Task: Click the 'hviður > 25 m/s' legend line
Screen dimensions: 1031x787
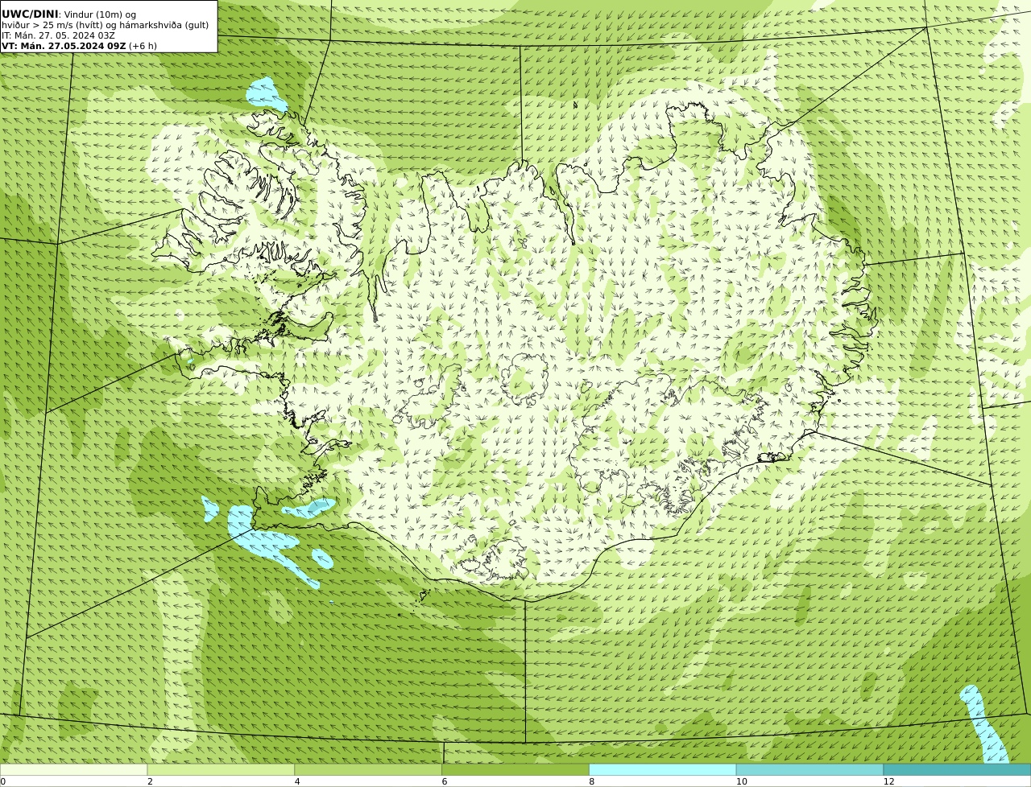Action: [x=105, y=25]
